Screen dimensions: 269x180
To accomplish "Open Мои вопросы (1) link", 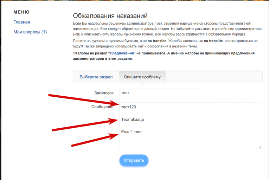I will (30, 32).
